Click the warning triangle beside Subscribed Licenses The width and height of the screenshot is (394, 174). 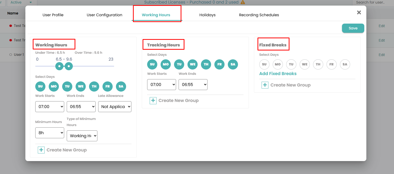pyautogui.click(x=243, y=2)
